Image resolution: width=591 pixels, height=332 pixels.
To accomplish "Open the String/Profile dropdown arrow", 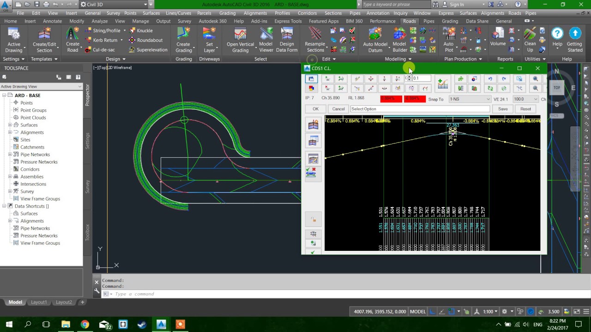I will pos(124,30).
